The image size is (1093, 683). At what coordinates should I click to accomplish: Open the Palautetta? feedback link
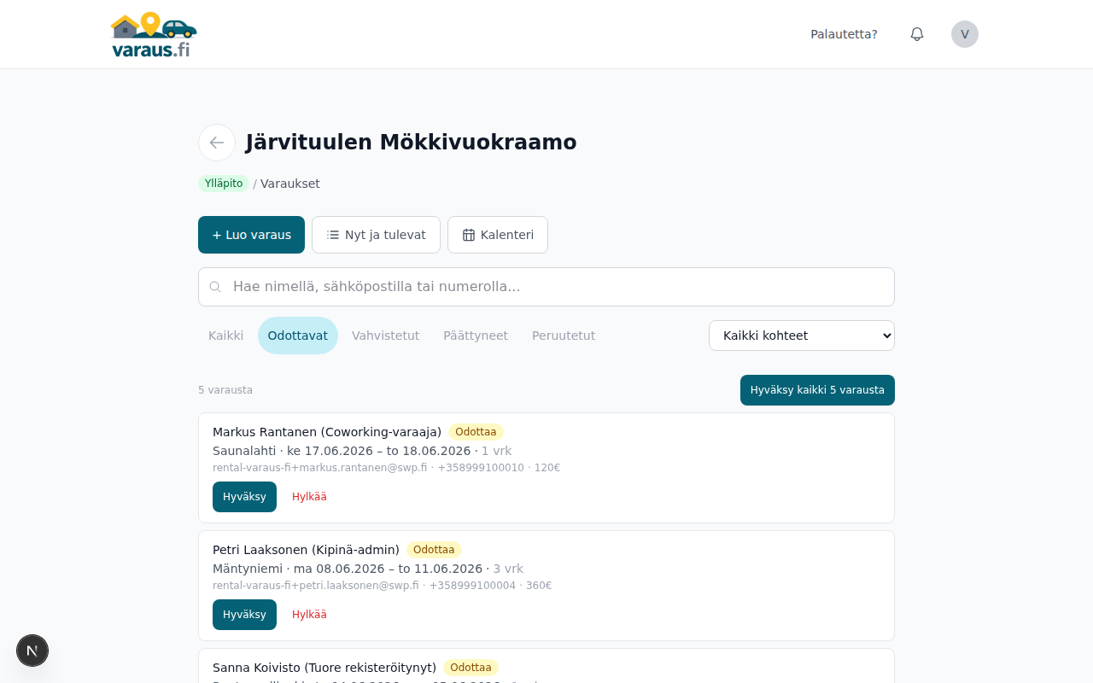(x=844, y=34)
